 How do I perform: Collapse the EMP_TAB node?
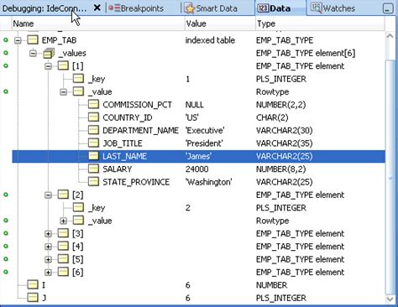(x=18, y=40)
